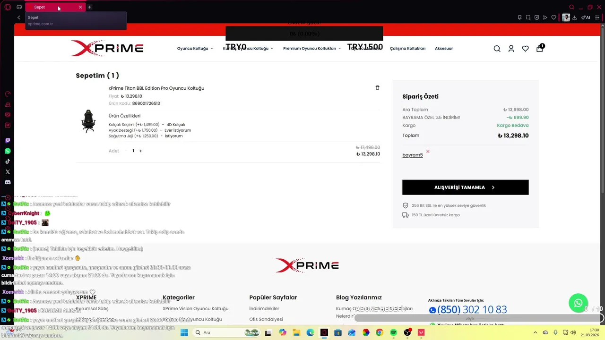Open Twitch in the browser sidebar

point(8,141)
